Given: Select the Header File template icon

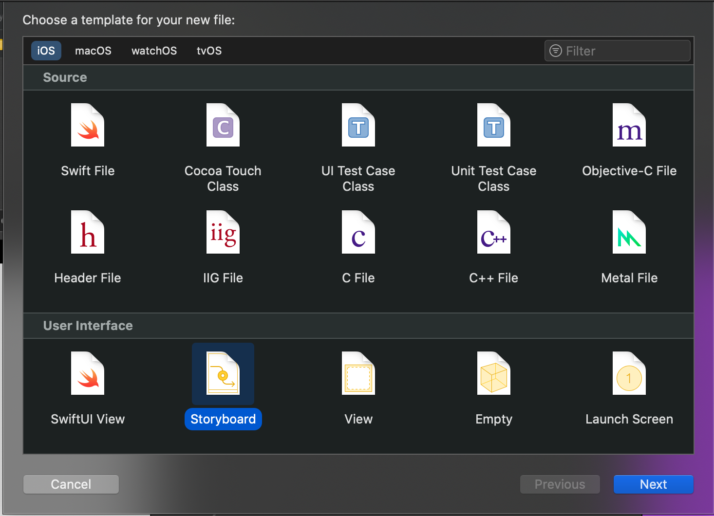Looking at the screenshot, I should click(x=88, y=232).
